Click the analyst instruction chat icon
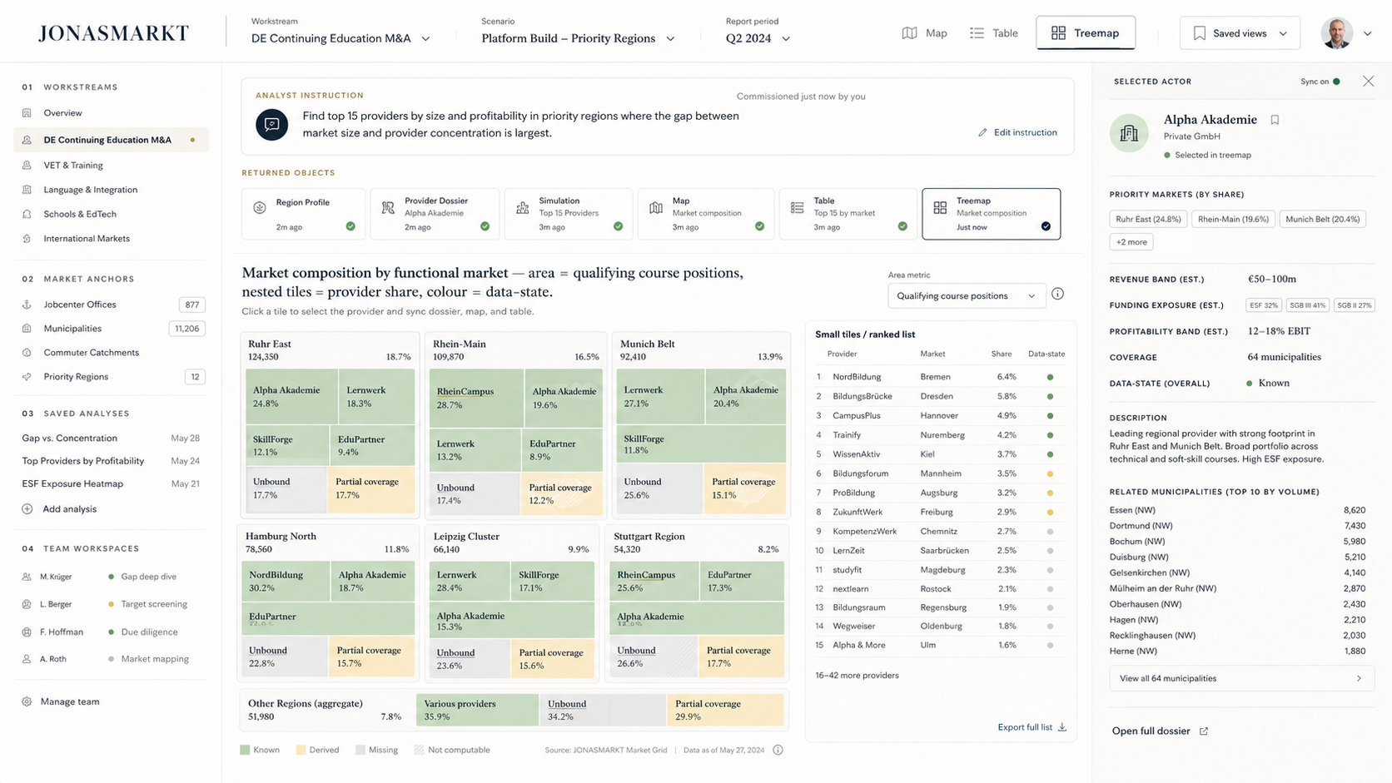 click(x=271, y=125)
